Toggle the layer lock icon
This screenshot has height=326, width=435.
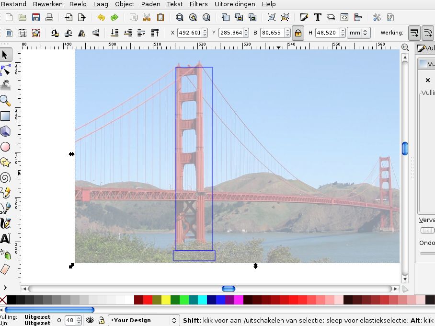click(x=101, y=320)
